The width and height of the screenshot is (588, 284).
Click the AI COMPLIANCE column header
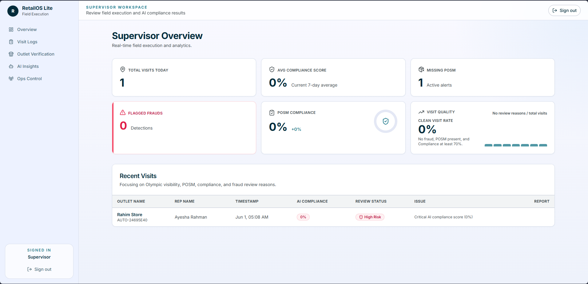pyautogui.click(x=312, y=201)
